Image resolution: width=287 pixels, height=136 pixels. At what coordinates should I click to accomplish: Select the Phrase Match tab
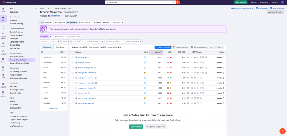pos(84,22)
